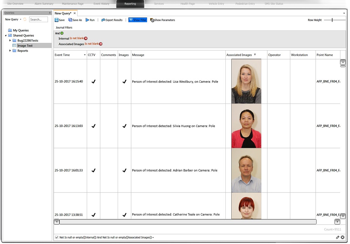
Task: Open the New Query dropdown arrow
Action: coord(21,19)
